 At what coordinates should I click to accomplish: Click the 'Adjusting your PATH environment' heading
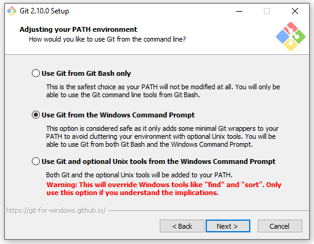click(x=78, y=29)
